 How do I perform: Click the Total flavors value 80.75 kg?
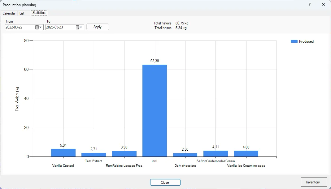point(182,23)
